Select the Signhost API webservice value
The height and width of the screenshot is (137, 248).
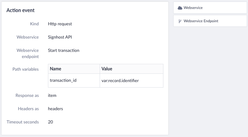[60, 37]
